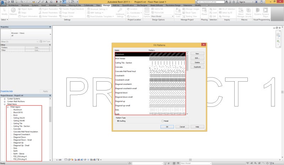Click Transfer Project Standards

(72, 9)
